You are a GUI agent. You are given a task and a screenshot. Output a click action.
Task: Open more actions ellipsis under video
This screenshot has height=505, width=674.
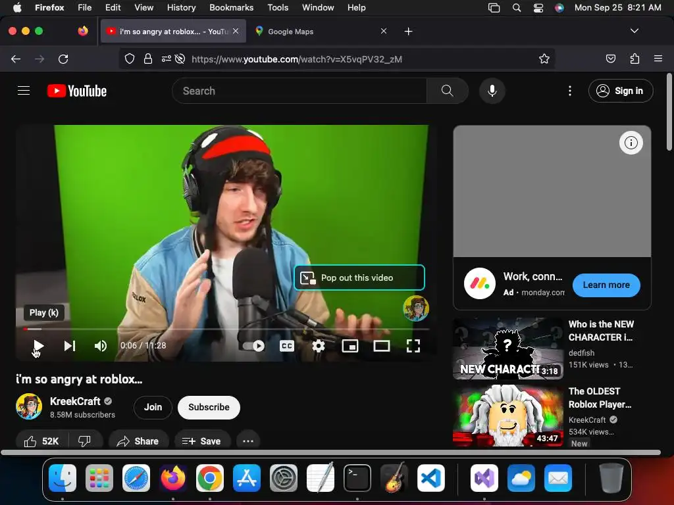(x=248, y=441)
